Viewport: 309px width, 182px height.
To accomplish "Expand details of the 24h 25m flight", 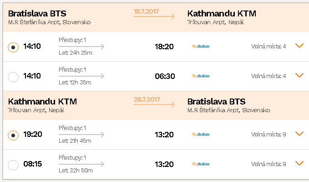I will [299, 46].
